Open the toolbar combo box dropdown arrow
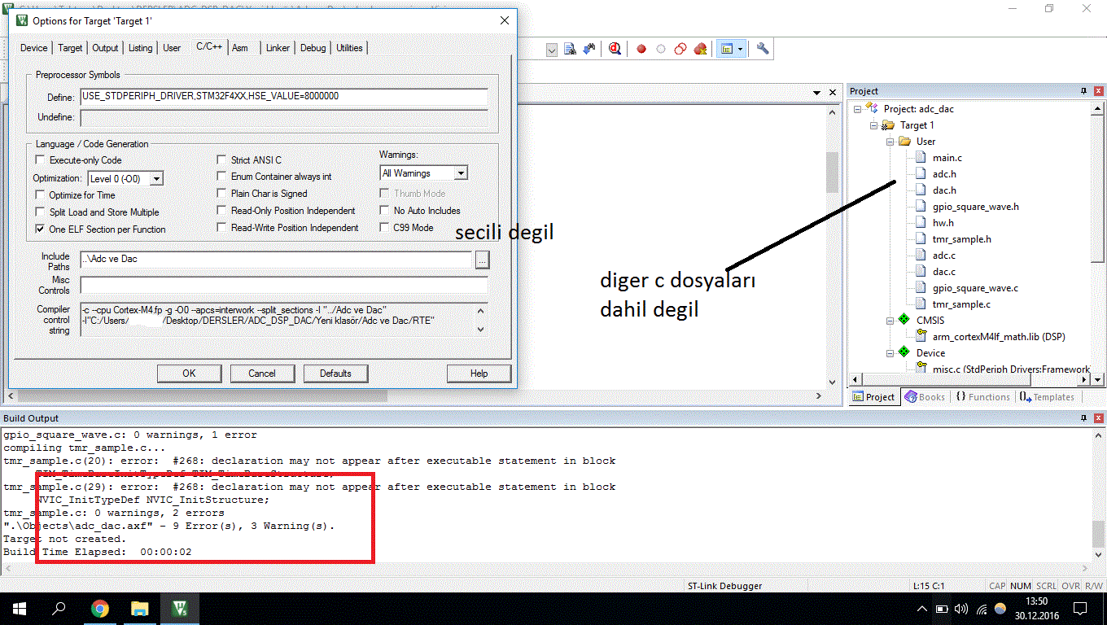Screen dimensions: 1107x625 (x=551, y=50)
